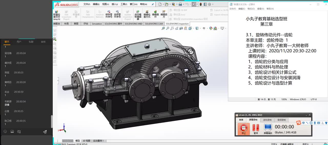Open the 工具(T) menu

tap(124, 4)
